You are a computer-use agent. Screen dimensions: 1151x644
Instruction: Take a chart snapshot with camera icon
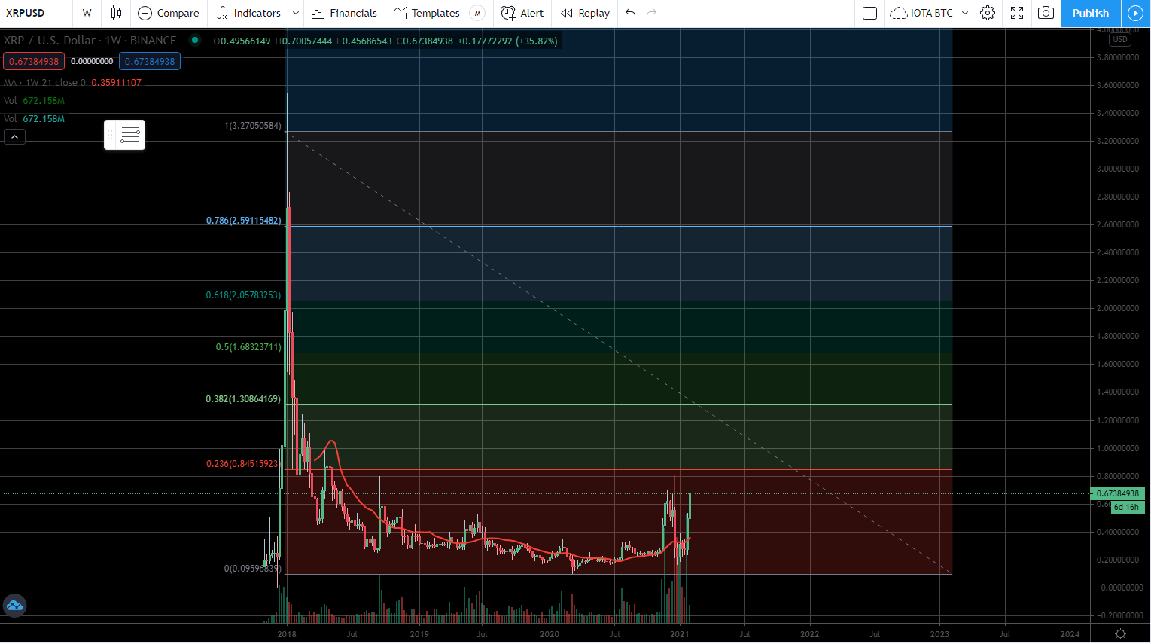[1046, 13]
